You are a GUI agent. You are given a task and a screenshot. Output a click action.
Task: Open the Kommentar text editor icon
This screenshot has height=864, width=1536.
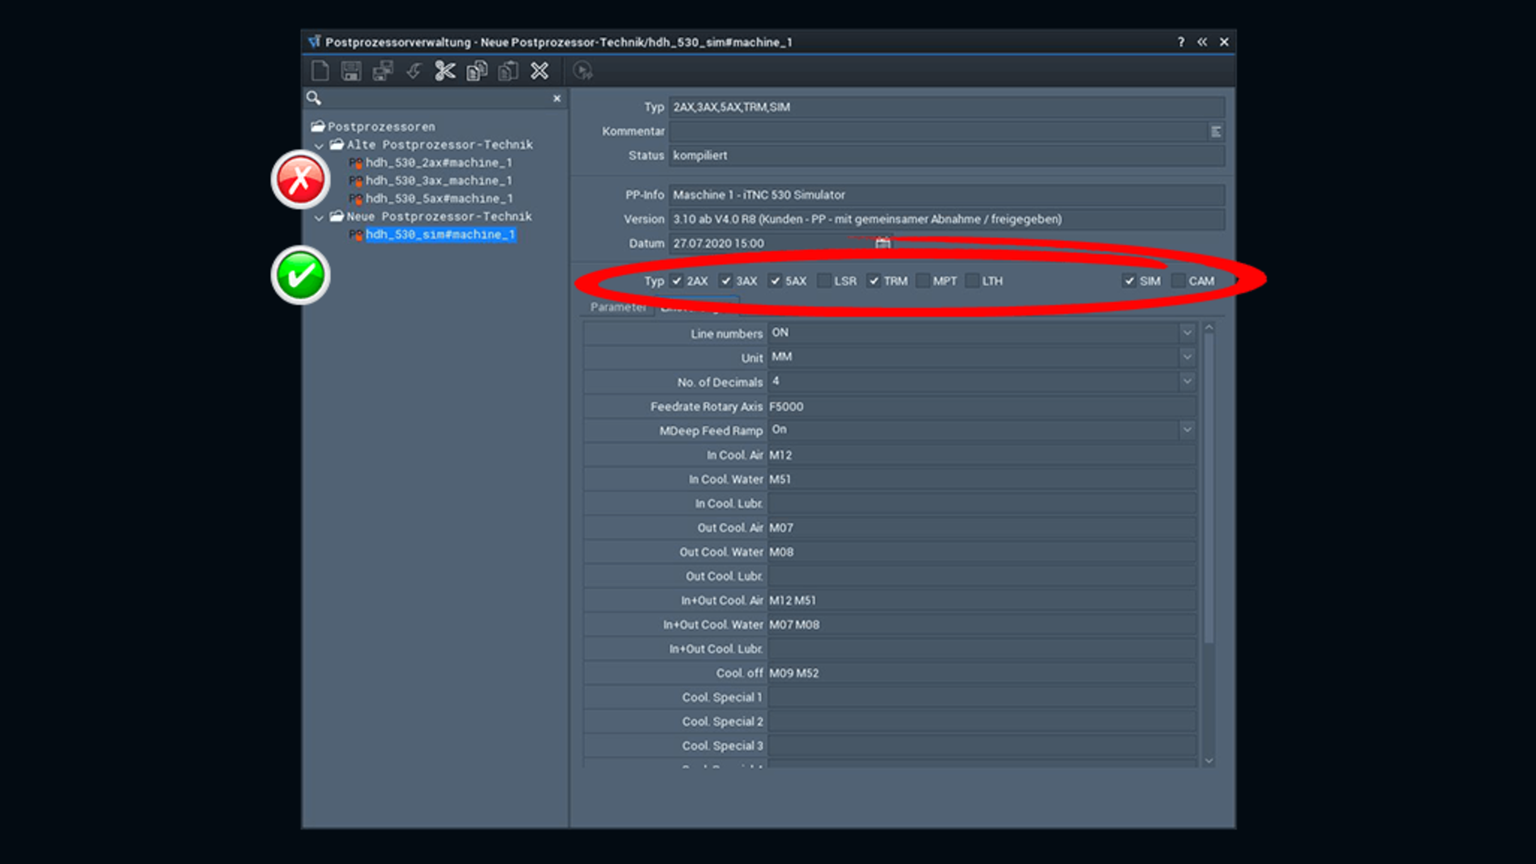click(1216, 132)
